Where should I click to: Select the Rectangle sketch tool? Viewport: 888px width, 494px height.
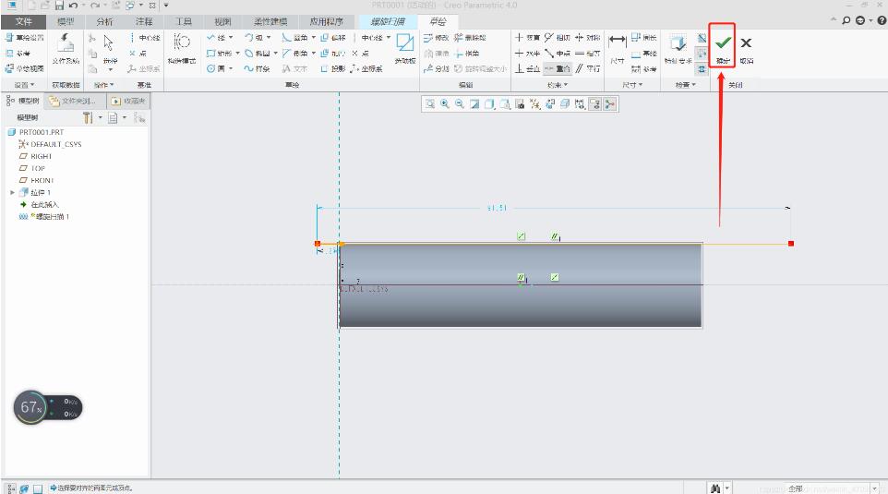pos(219,54)
